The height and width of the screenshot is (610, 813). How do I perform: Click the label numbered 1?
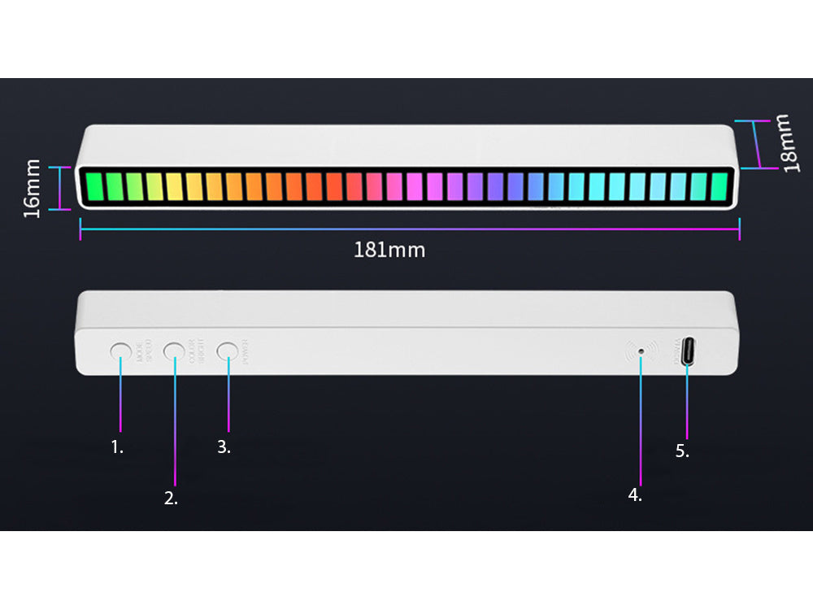(x=115, y=446)
